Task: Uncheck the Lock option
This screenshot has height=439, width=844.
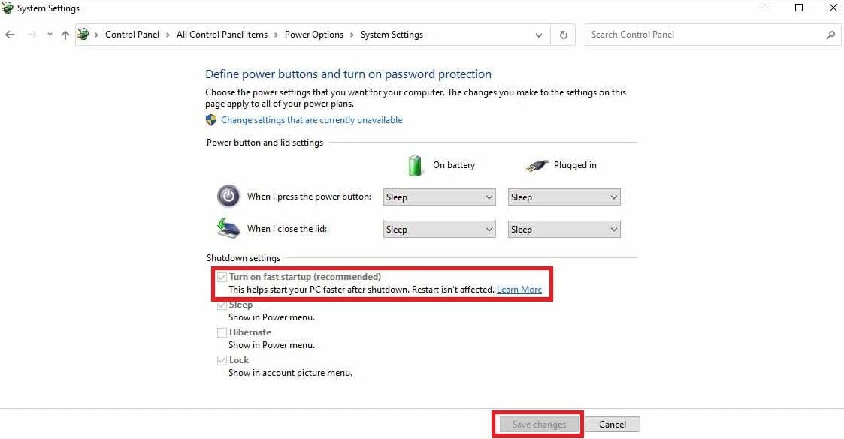Action: [222, 359]
